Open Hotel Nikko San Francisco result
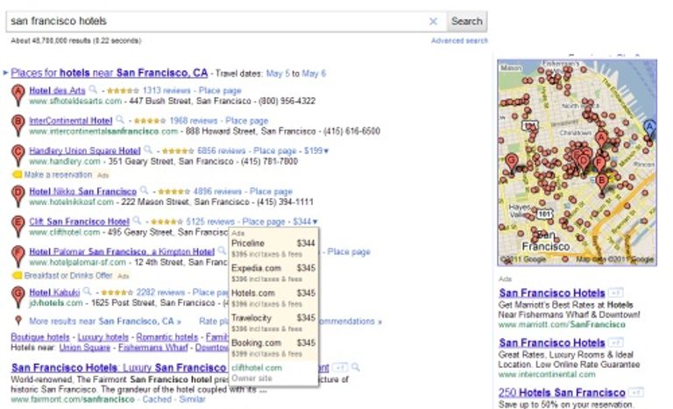The image size is (673, 409). [83, 192]
